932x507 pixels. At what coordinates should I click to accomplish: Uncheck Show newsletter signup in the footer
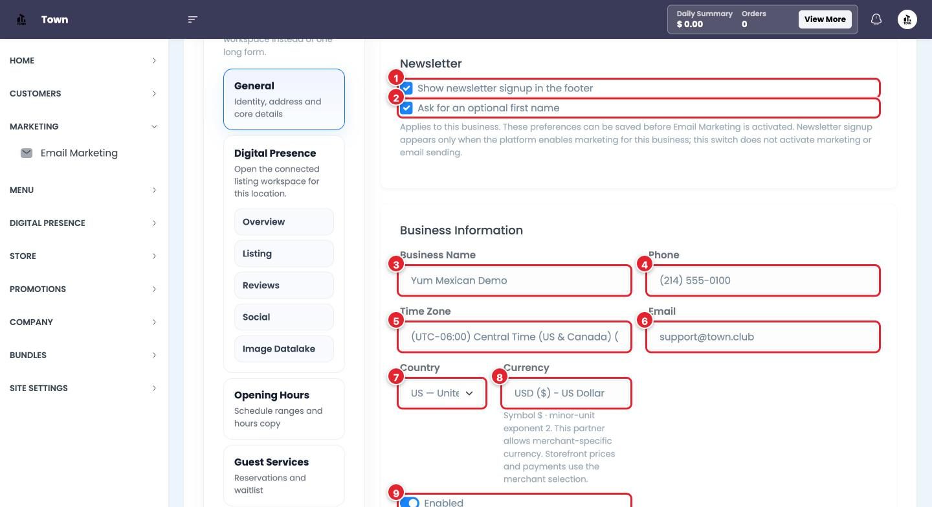click(407, 88)
